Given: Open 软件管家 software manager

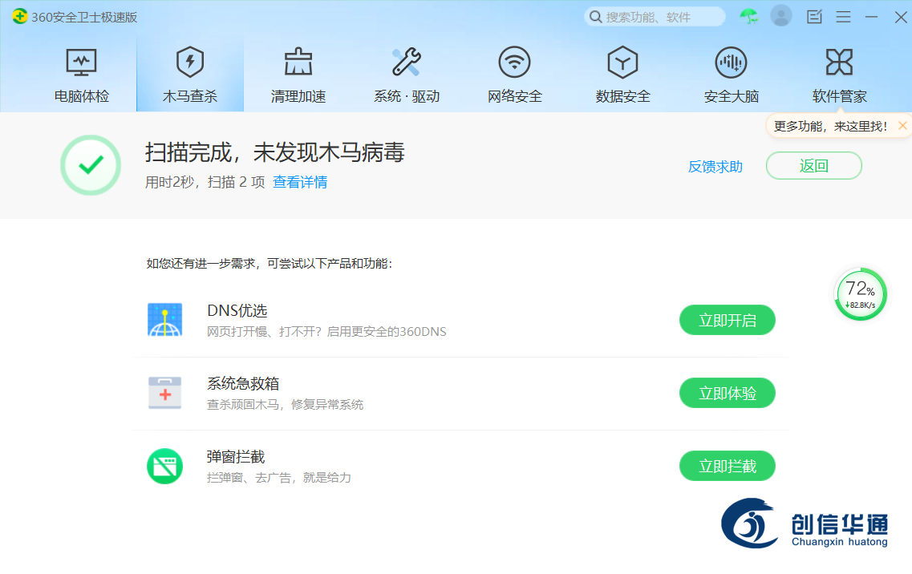Looking at the screenshot, I should click(x=839, y=75).
